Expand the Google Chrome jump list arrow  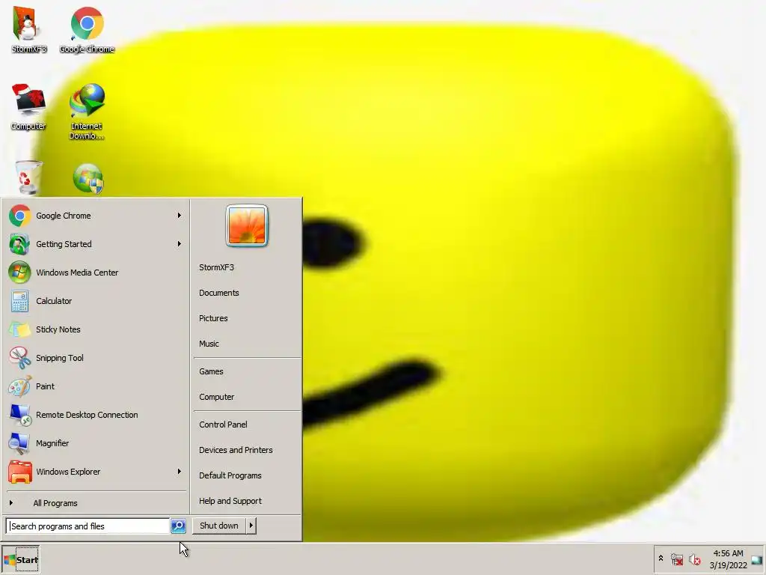point(180,215)
